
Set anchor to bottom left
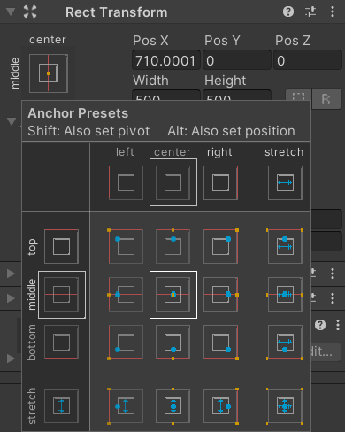(x=126, y=342)
